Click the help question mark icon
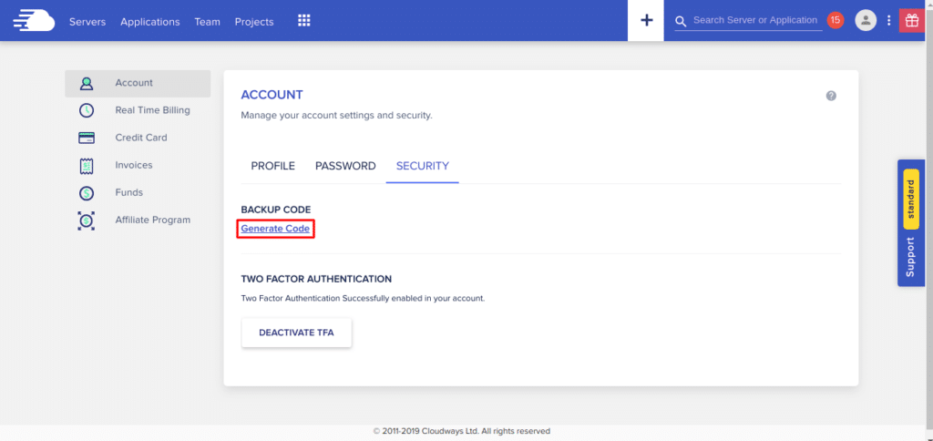Screen dimensions: 933x441 coord(831,96)
